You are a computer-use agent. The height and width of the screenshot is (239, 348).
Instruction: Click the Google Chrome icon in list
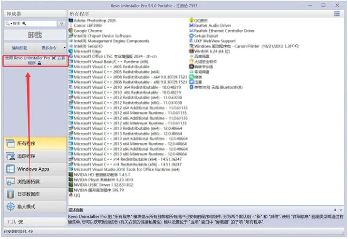(x=71, y=31)
